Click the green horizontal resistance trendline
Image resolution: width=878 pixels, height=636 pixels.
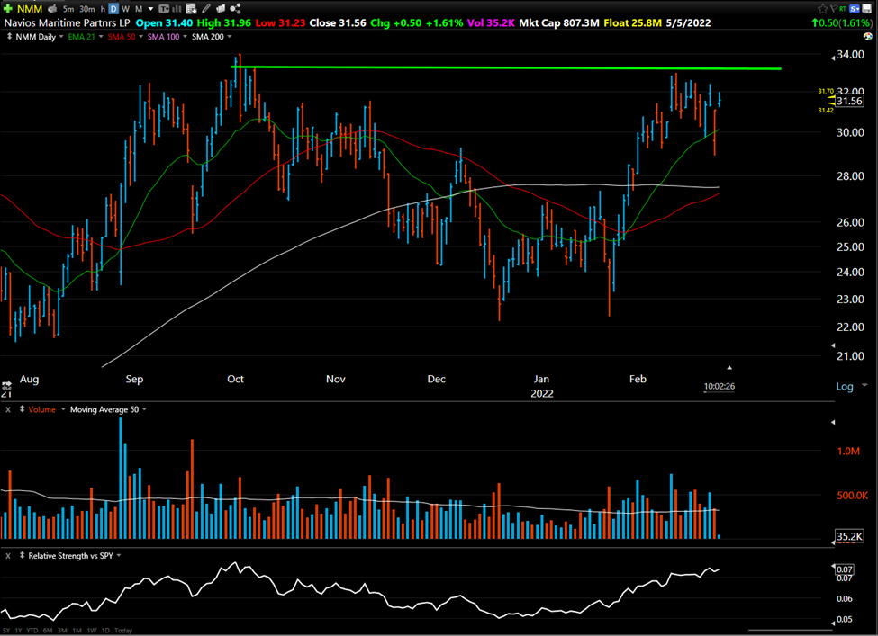tap(505, 67)
